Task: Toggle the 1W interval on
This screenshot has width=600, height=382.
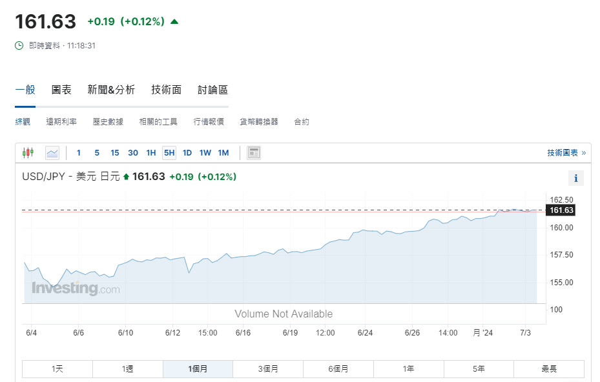Action: click(205, 152)
